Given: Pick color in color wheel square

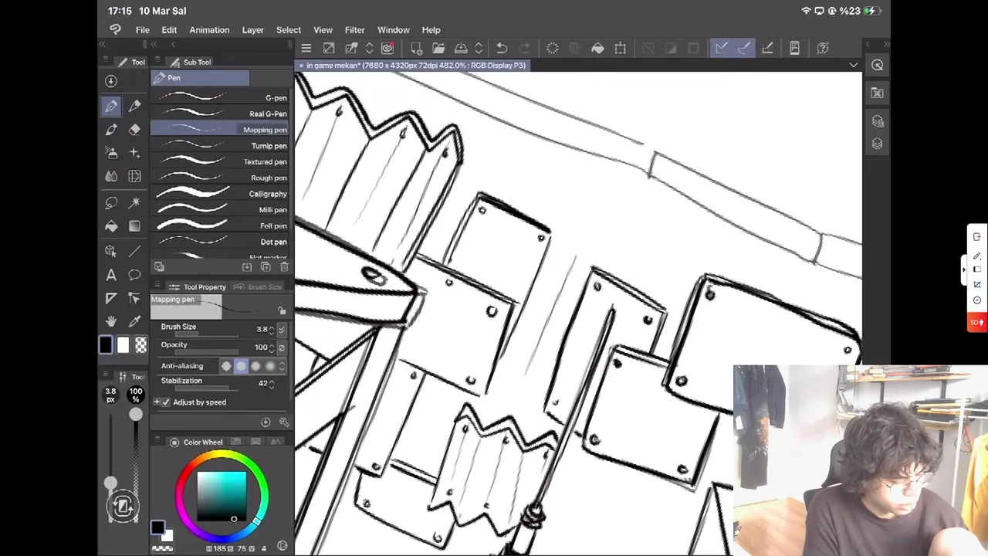Looking at the screenshot, I should tap(222, 496).
